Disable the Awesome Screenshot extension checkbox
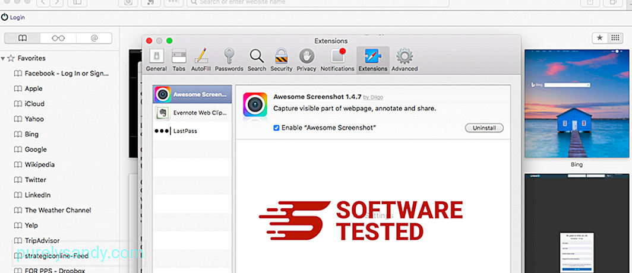 point(276,128)
